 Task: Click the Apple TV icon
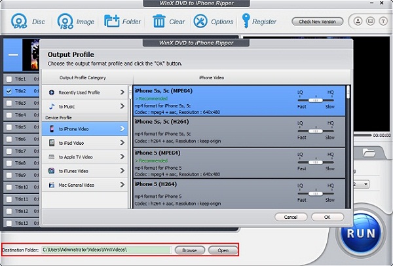[51, 157]
